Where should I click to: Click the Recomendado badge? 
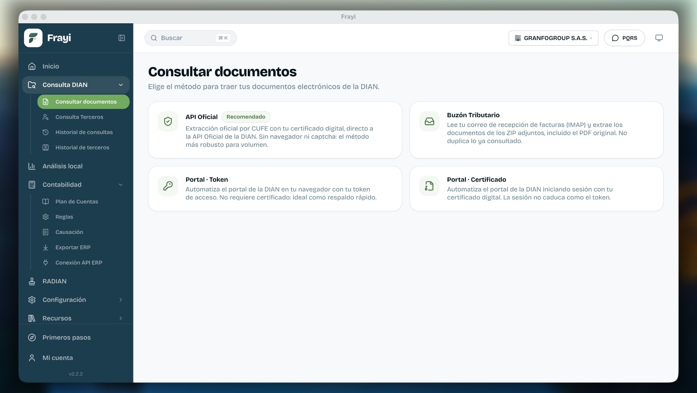246,117
